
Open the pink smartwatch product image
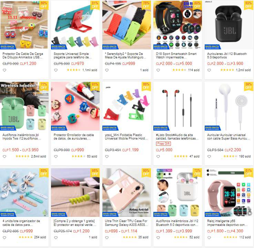229,192
